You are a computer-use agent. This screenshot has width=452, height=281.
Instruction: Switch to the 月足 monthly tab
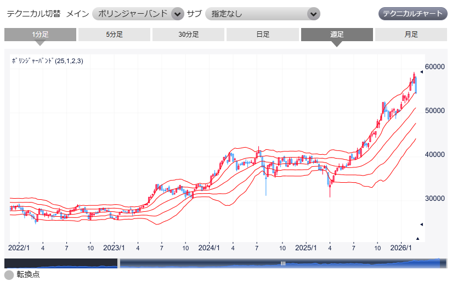pos(411,35)
